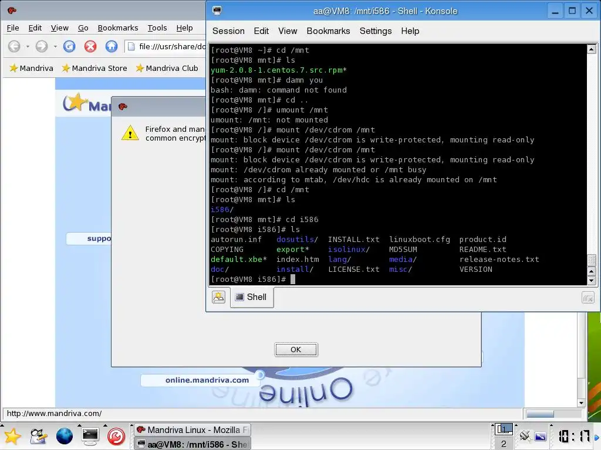Click 'linuxboot.cfg' in the terminal listing
The height and width of the screenshot is (450, 601).
[419, 240]
